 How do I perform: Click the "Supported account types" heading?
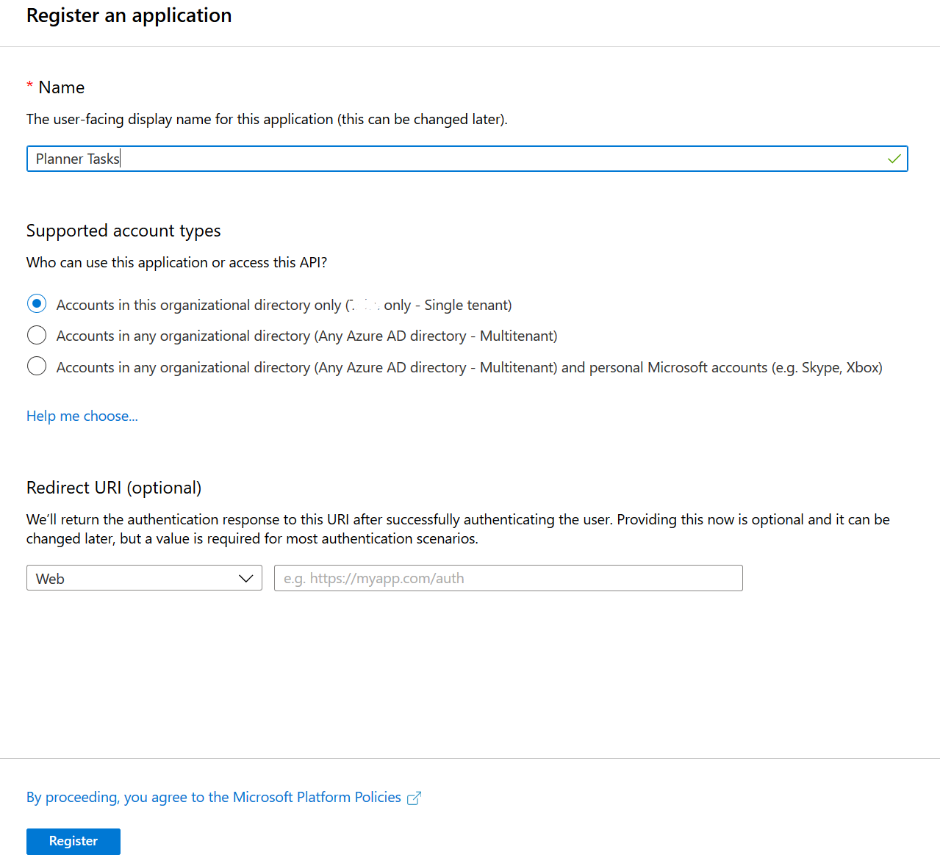(123, 231)
